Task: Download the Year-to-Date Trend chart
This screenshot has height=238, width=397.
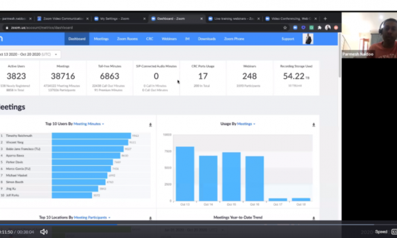Action: [x=314, y=218]
